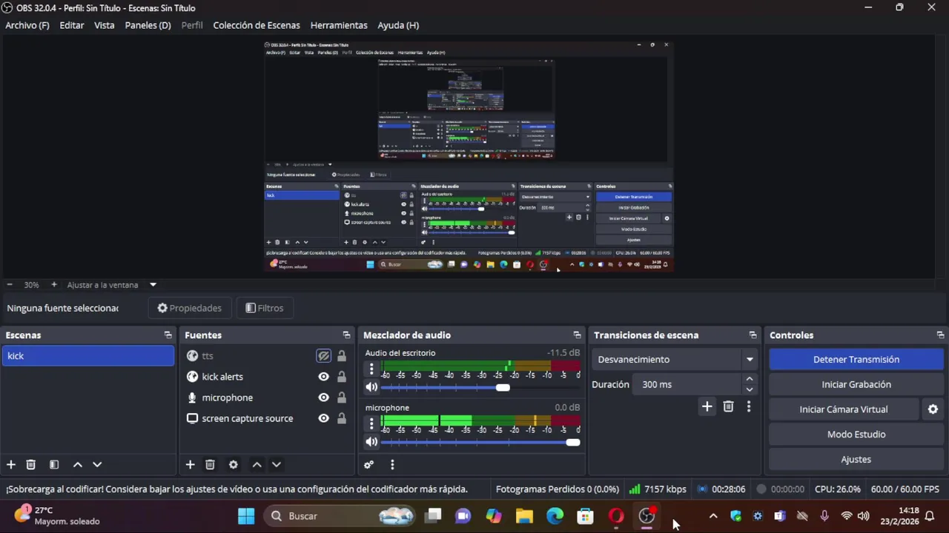Click Detener Transmisión button
The width and height of the screenshot is (949, 533).
[x=856, y=359]
